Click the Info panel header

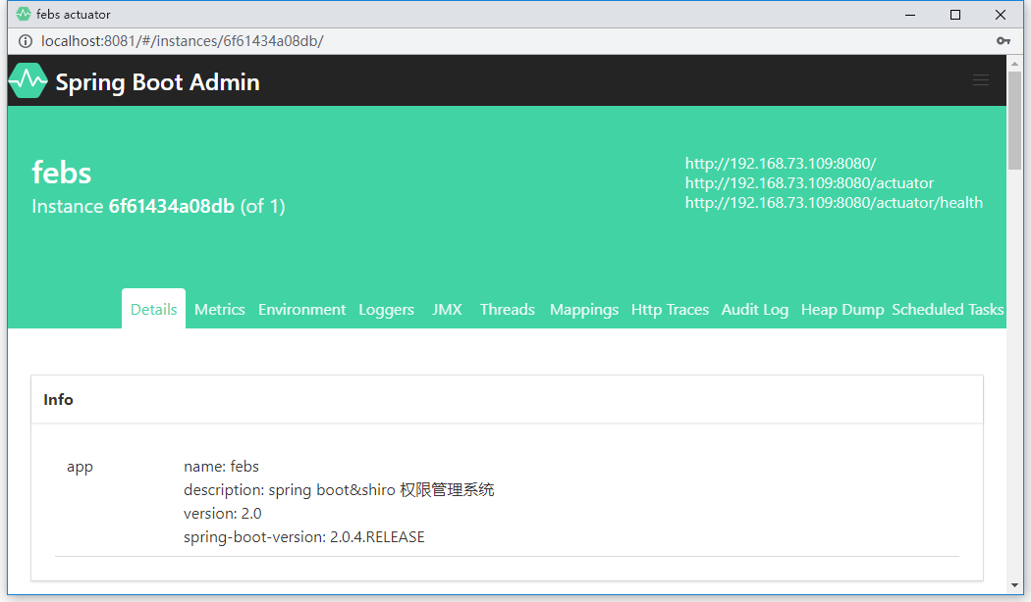point(507,399)
